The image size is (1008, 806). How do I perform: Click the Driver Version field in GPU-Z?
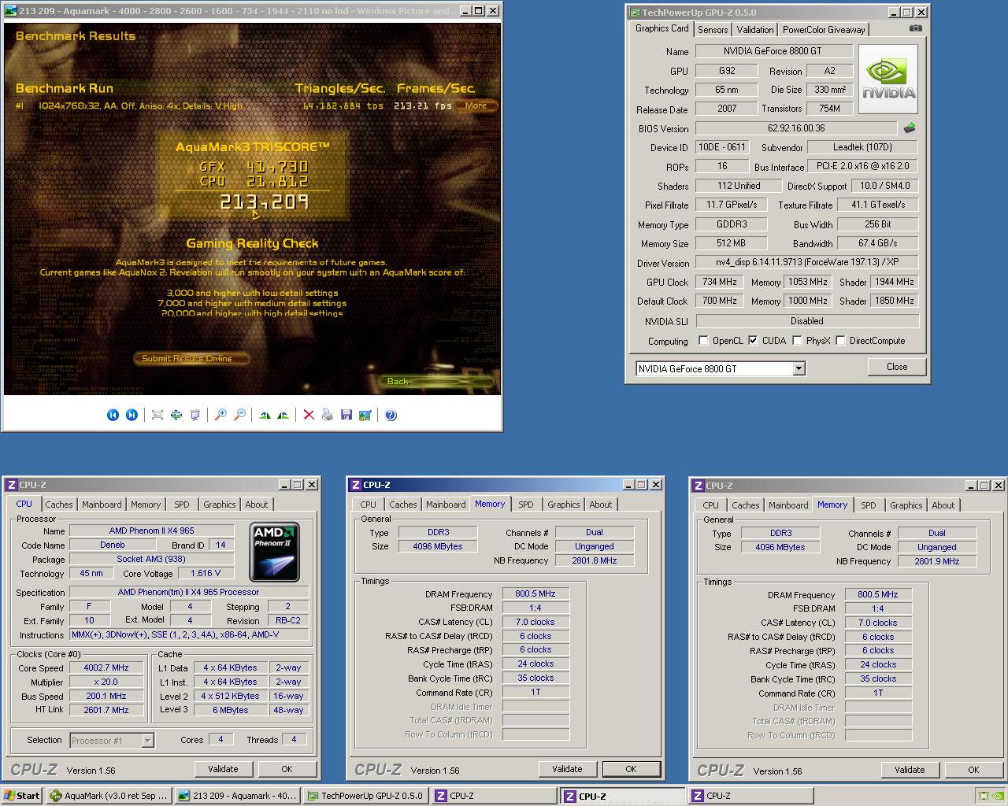tap(807, 262)
